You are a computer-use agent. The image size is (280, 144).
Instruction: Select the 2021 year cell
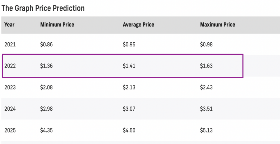[10, 45]
